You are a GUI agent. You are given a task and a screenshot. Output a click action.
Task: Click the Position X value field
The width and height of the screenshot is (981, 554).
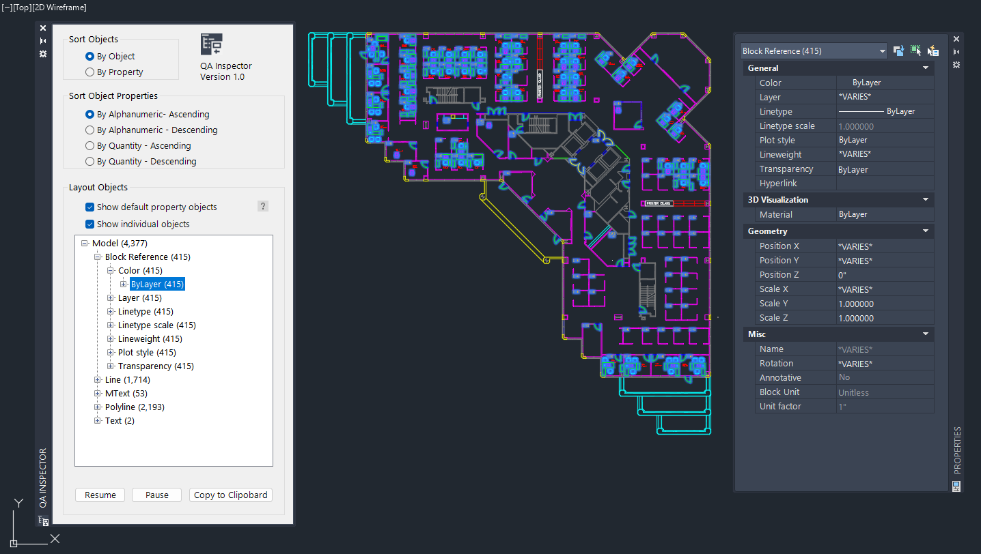[x=885, y=246]
